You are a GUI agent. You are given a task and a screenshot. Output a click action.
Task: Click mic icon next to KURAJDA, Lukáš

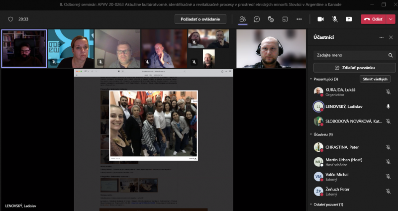click(388, 92)
